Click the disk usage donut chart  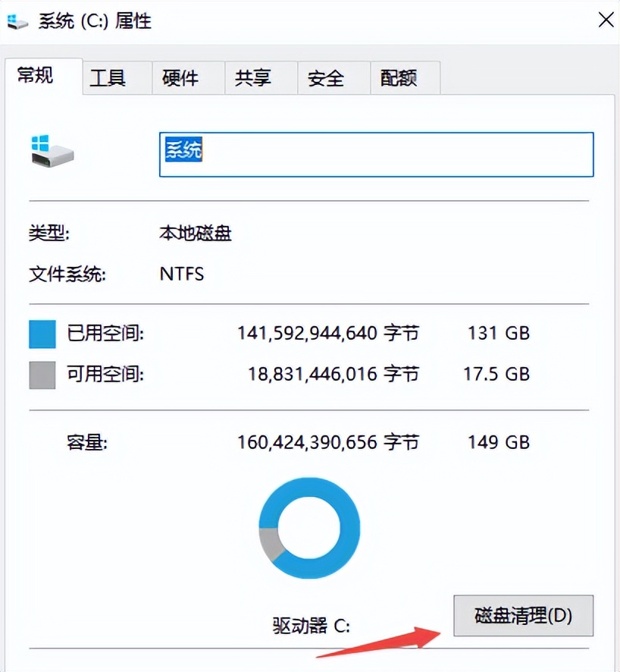[309, 528]
